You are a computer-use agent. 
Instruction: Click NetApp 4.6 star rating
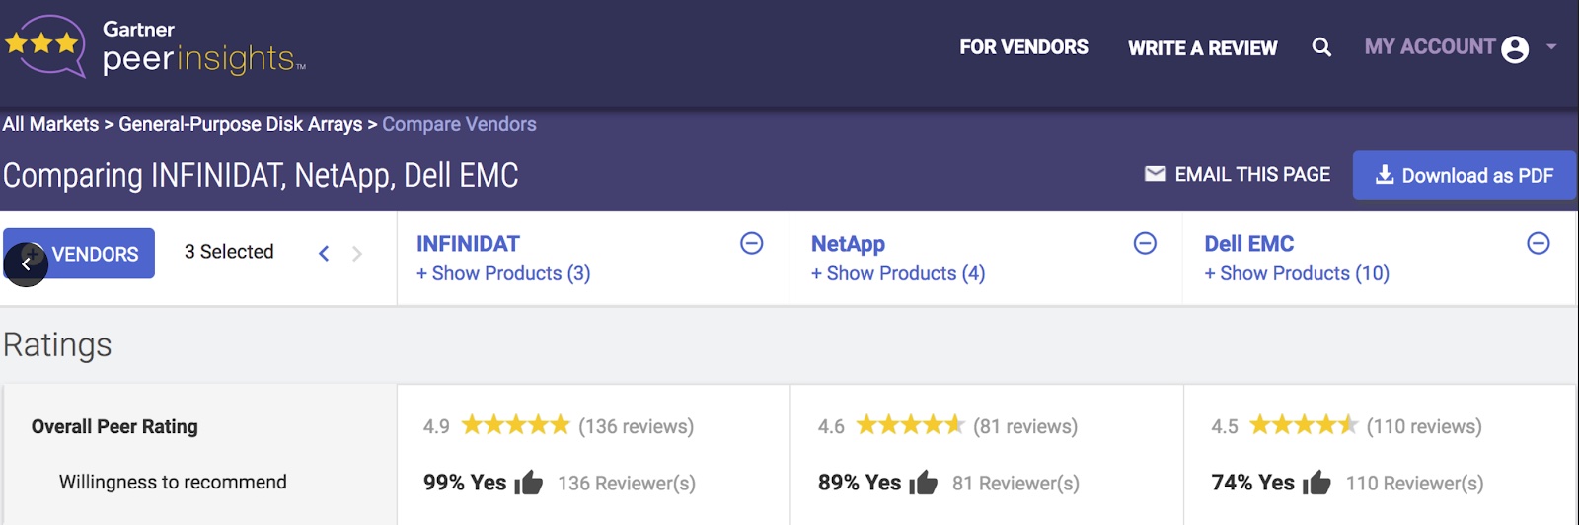(910, 425)
